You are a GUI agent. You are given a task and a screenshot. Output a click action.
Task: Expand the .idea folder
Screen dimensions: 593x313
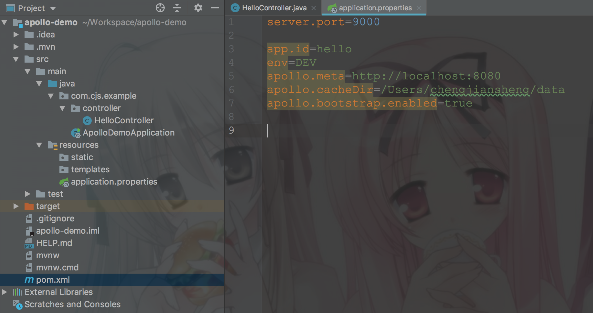tap(16, 35)
